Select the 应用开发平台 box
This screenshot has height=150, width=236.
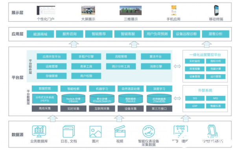(x=52, y=57)
